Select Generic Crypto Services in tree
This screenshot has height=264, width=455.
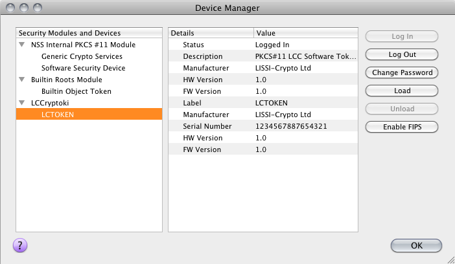click(82, 56)
